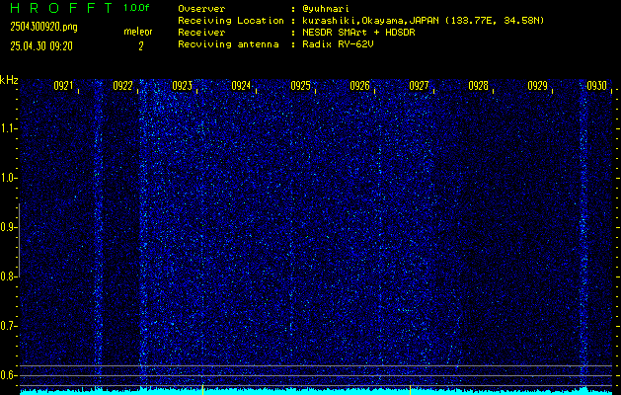Click the 0930 time marker
Viewport: 621px width, 395px height.
click(597, 86)
